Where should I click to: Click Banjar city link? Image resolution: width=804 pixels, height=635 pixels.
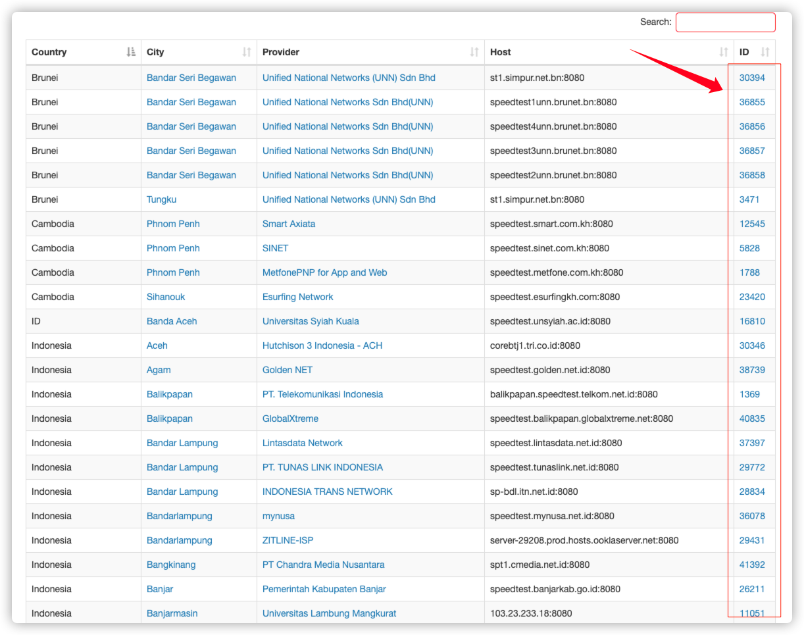160,589
